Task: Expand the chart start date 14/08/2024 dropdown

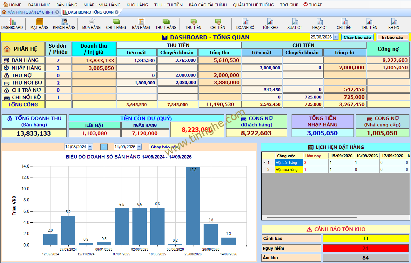Action: pos(90,147)
